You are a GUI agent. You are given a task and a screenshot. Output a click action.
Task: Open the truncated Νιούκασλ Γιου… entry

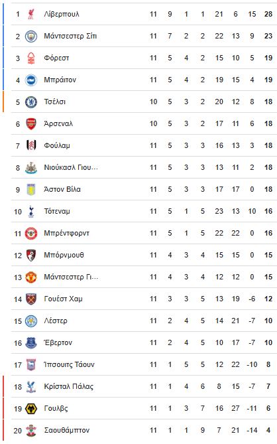(71, 168)
